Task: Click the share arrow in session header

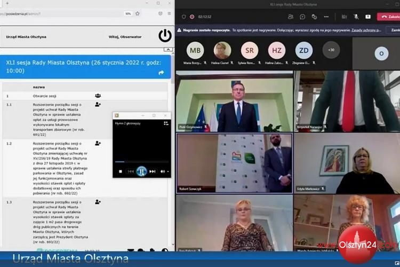Action: click(161, 73)
